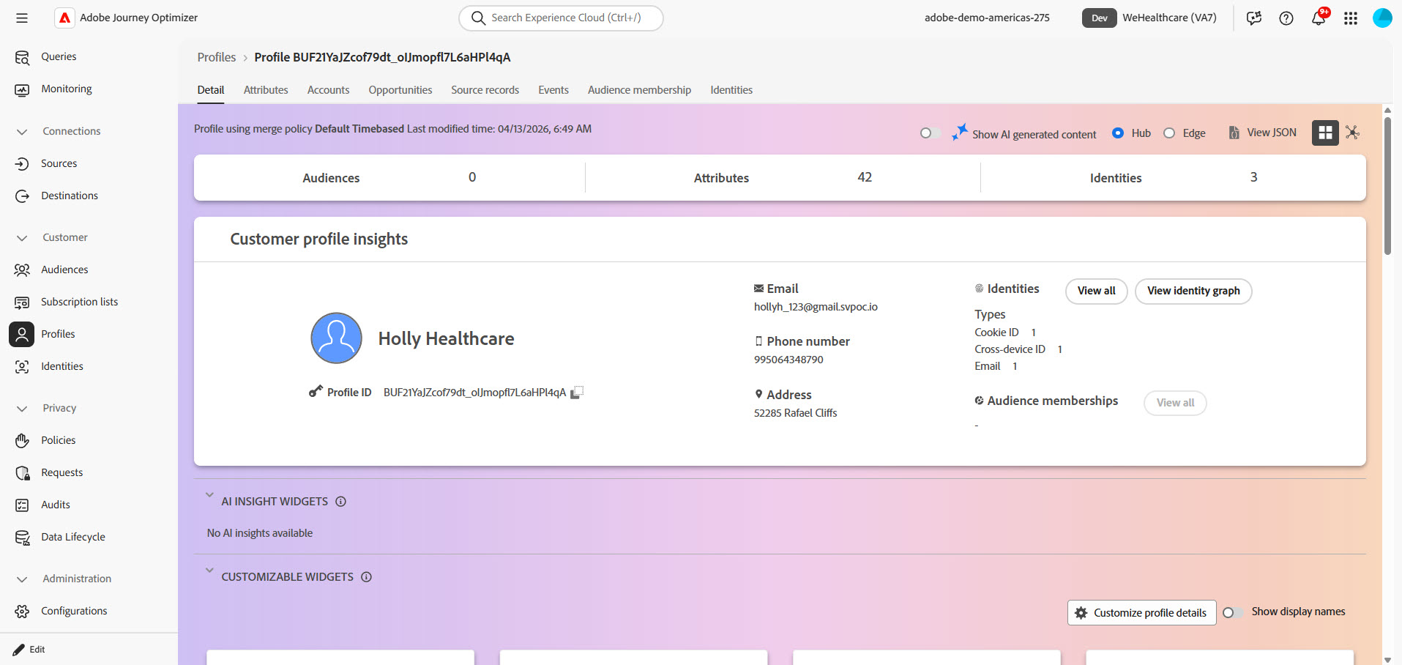Open the user account avatar
Viewport: 1402px width, 665px height.
1382,18
